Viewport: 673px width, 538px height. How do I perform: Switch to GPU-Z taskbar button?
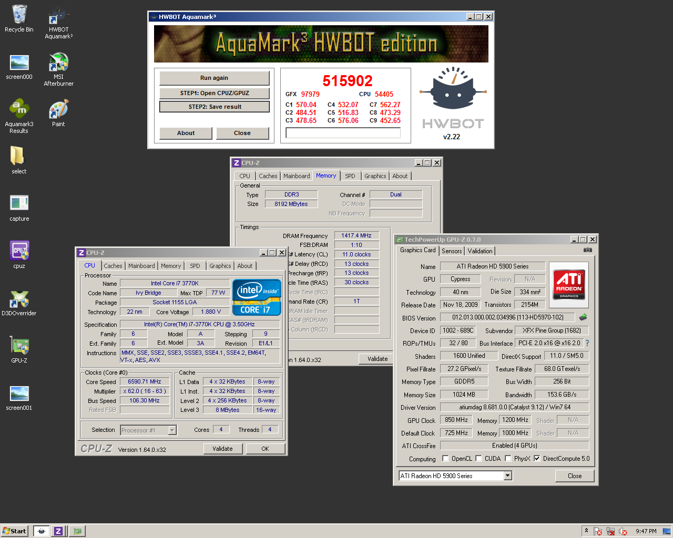click(x=77, y=531)
